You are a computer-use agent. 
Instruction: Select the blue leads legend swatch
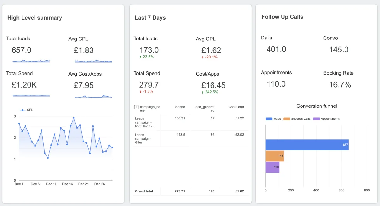click(x=269, y=119)
